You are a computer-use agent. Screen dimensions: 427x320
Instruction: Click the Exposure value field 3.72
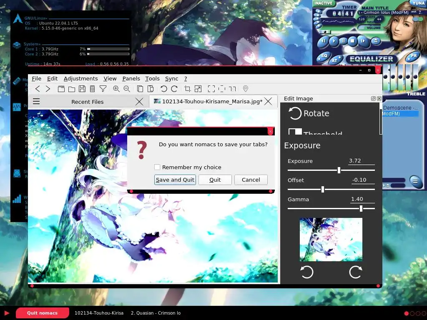point(362,161)
